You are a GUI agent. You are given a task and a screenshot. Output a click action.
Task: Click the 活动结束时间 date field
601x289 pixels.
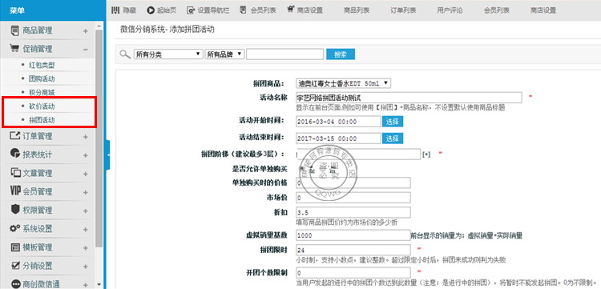(x=338, y=138)
